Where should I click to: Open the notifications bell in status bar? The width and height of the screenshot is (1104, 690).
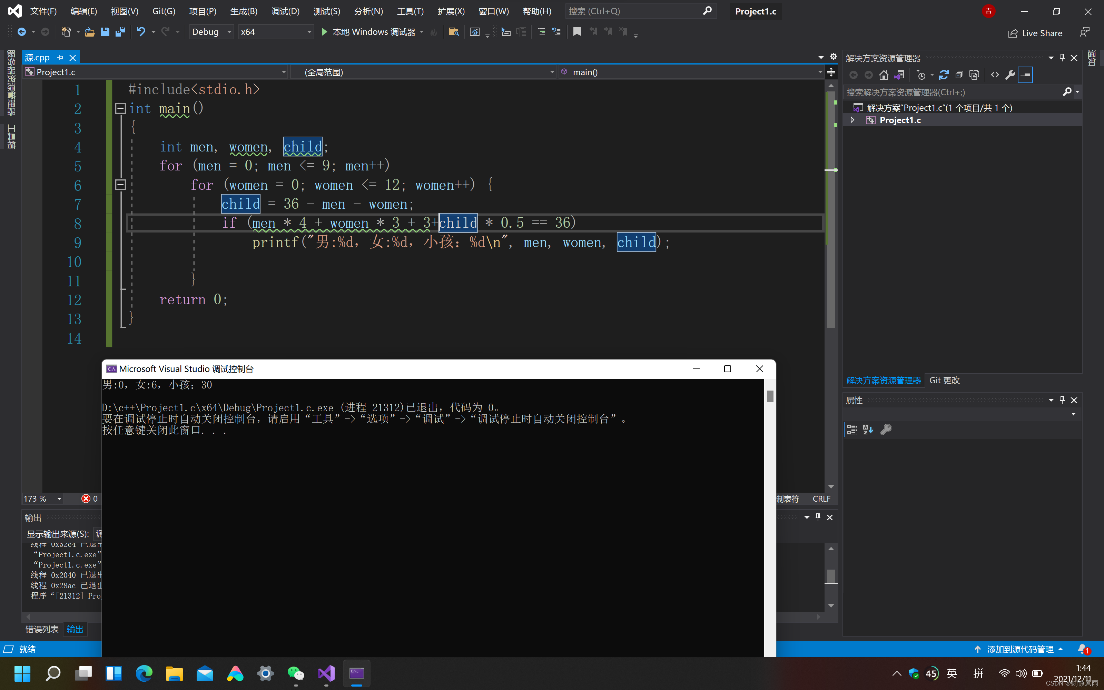(x=1082, y=649)
